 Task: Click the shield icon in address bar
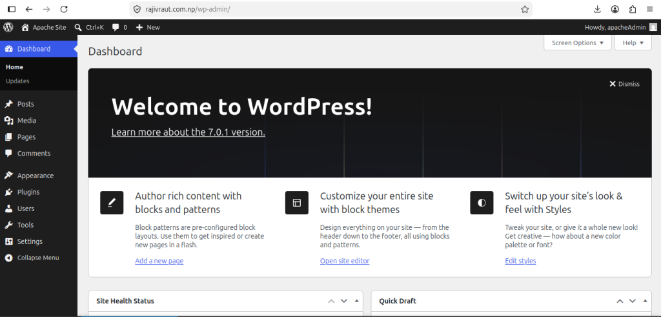137,9
